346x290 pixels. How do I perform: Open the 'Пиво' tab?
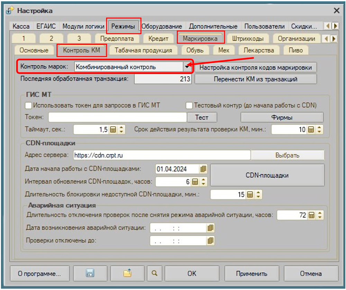[x=295, y=50]
